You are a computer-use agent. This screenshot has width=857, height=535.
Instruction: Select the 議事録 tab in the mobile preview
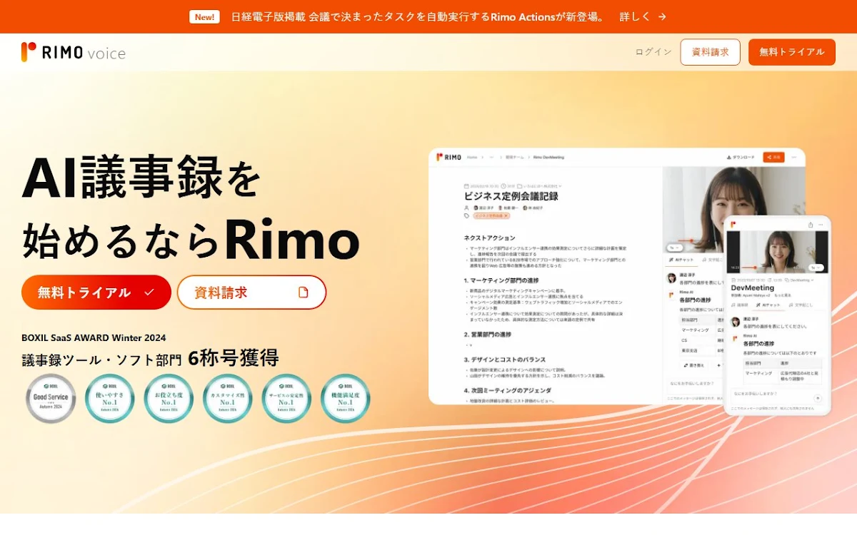pos(740,305)
